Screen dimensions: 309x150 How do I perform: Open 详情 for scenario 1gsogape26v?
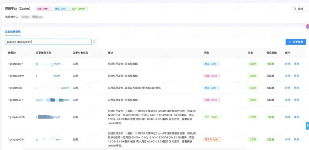[x=288, y=139]
